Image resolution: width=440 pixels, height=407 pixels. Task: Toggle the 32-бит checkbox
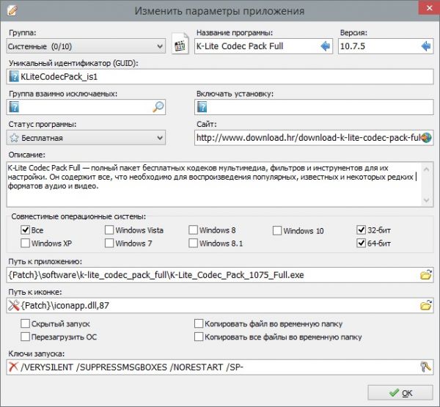[x=361, y=230]
